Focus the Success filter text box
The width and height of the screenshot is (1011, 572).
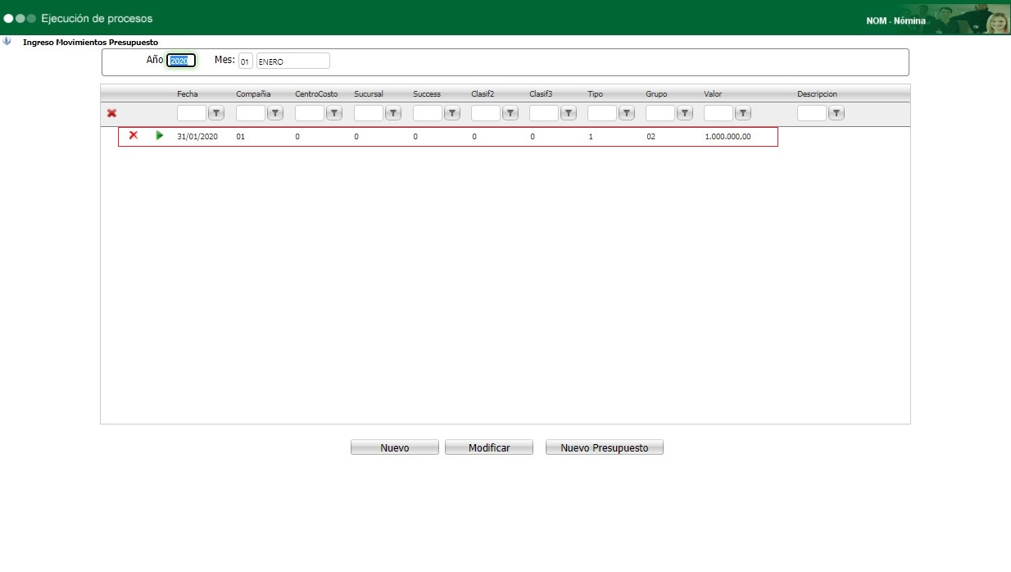tap(428, 113)
